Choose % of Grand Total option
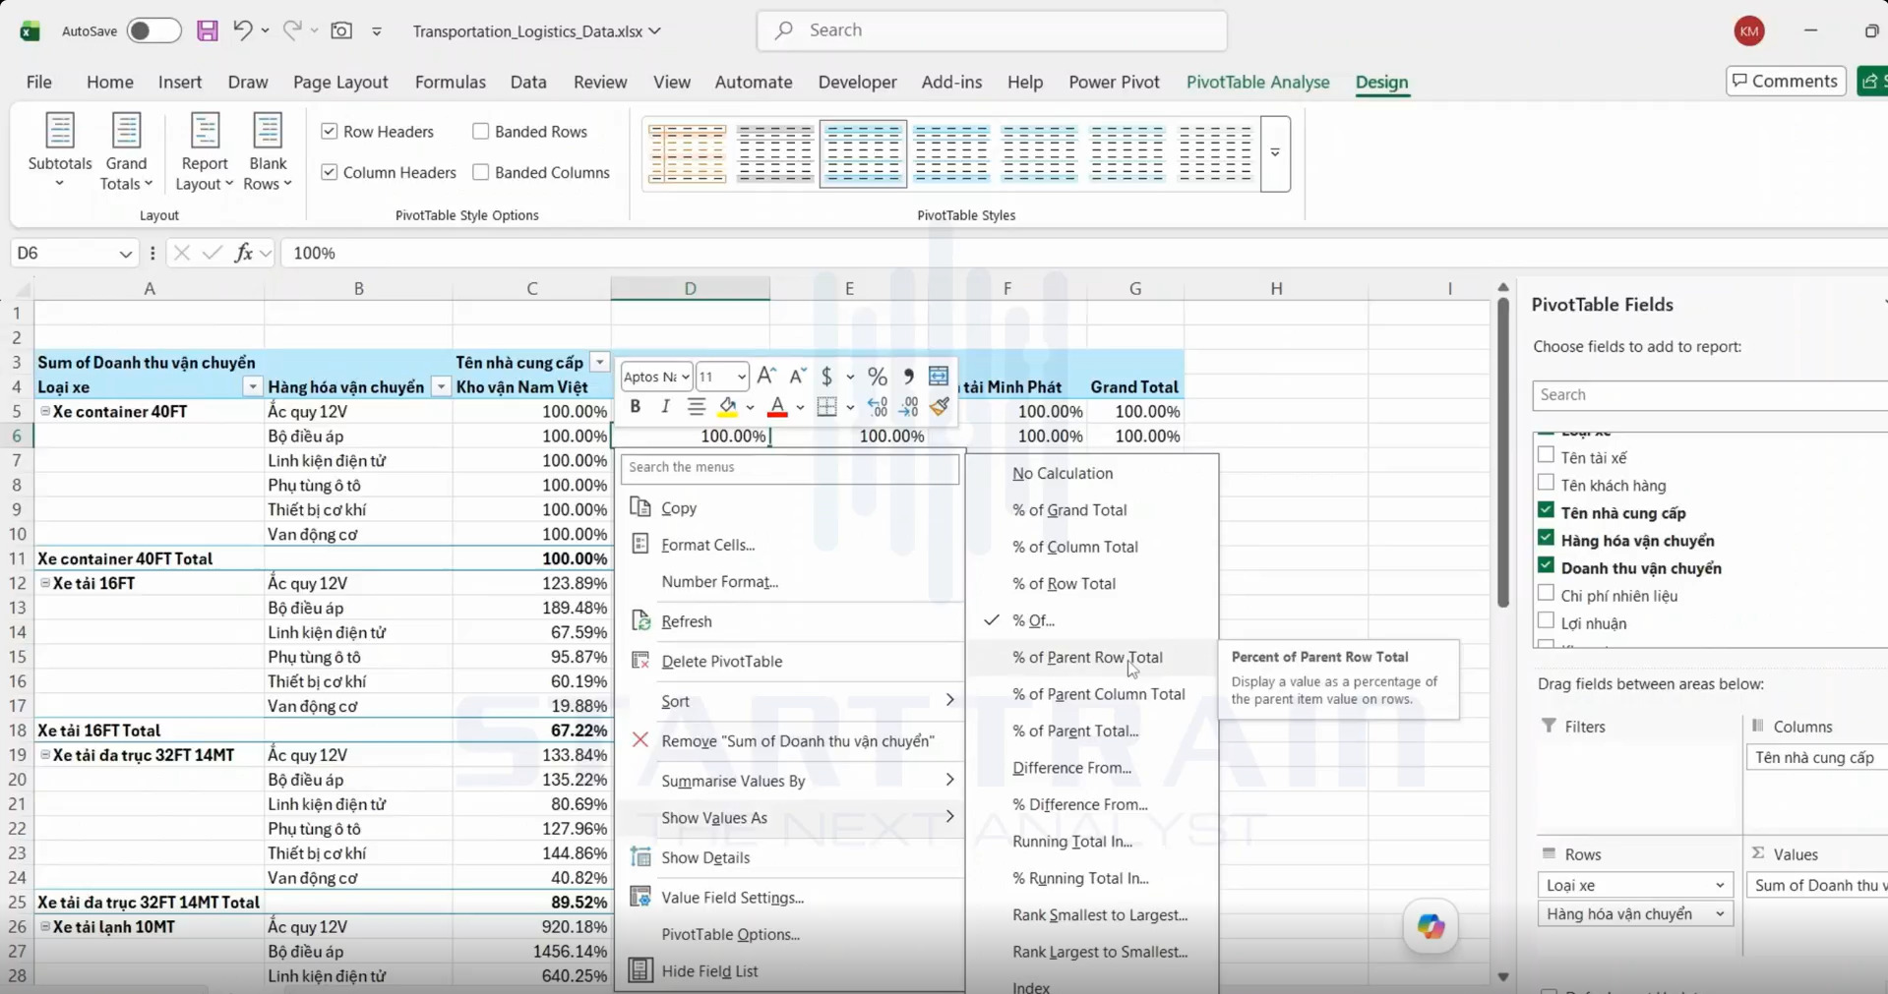The height and width of the screenshot is (994, 1888). 1069,509
